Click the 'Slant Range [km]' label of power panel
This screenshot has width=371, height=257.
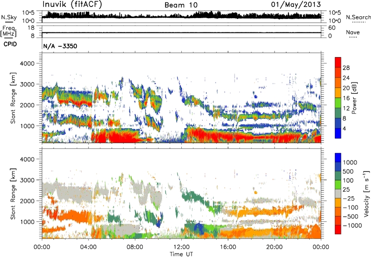(x=13, y=98)
